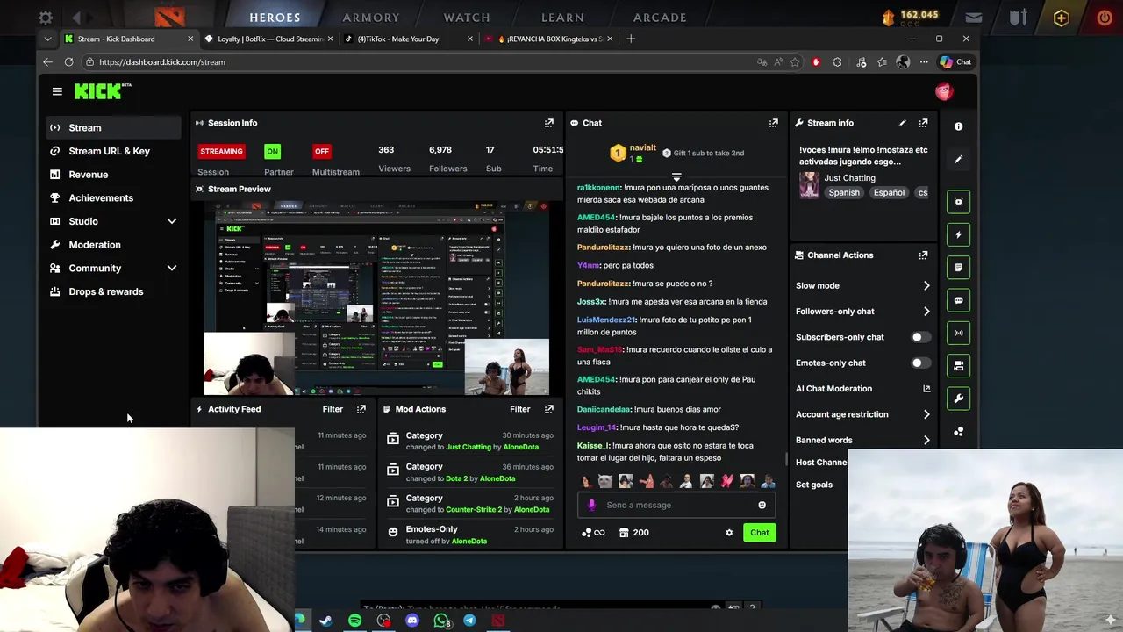Click Counter-Strike 2 link in Mod Actions
This screenshot has height=632, width=1123.
(474, 509)
